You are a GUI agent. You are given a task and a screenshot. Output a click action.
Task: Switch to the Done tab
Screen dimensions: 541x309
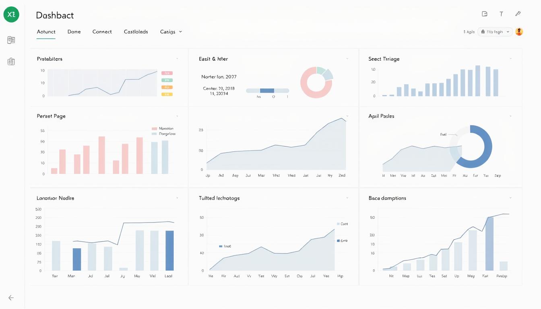click(x=74, y=32)
